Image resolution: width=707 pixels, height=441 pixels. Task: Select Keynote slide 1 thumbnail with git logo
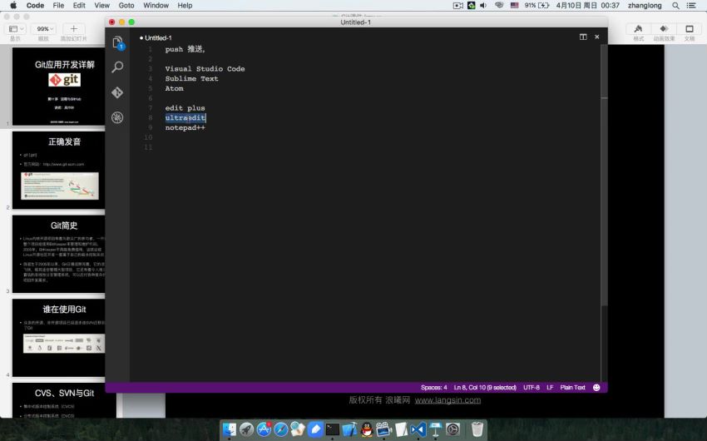click(58, 87)
